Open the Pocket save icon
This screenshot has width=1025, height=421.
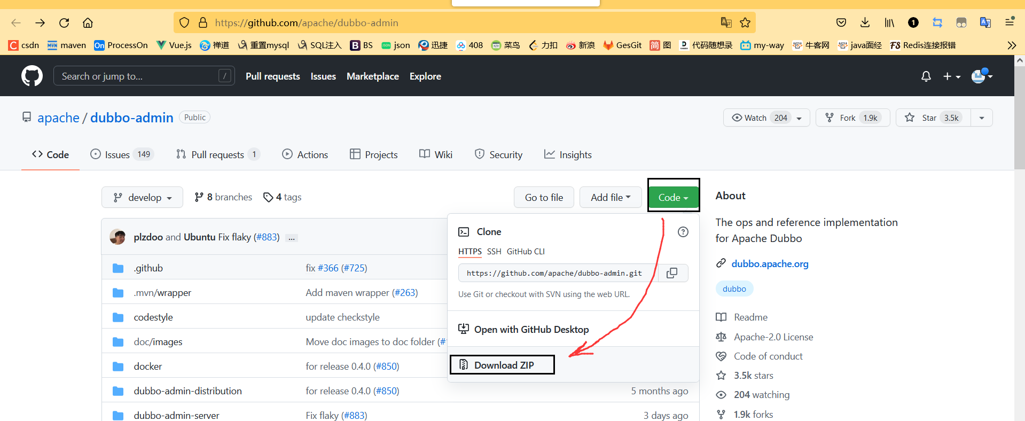[841, 22]
